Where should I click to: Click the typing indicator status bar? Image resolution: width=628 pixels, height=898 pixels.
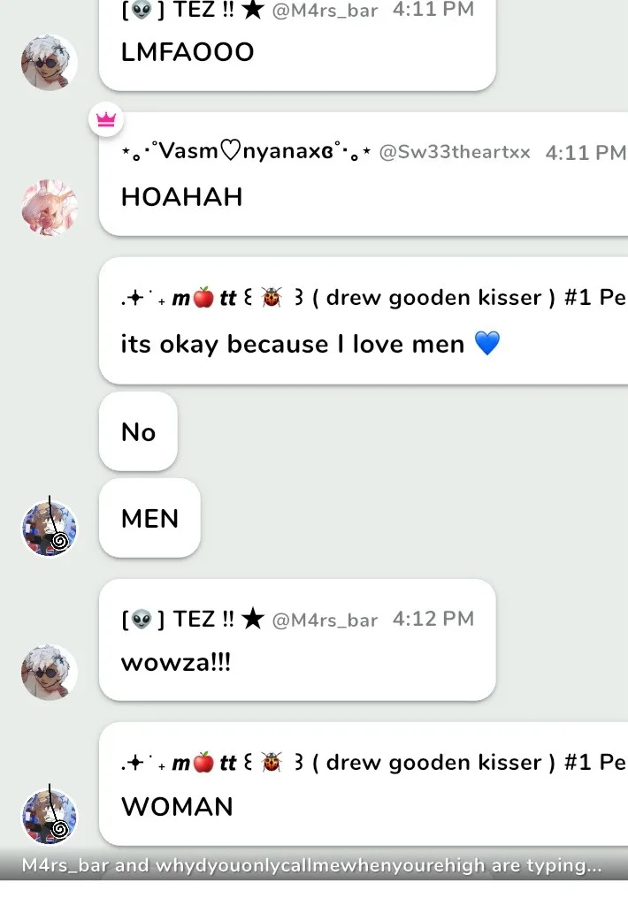[314, 864]
